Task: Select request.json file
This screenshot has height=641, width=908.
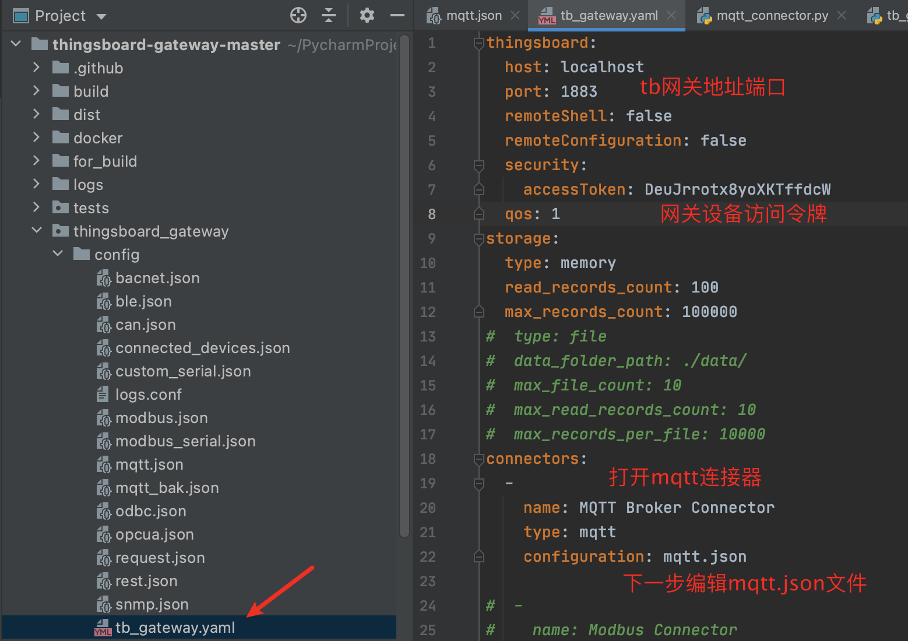Action: tap(160, 558)
